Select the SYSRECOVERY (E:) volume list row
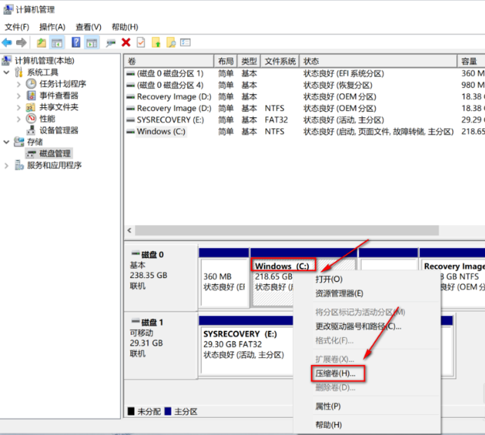This screenshot has height=435, width=485. tap(305, 120)
